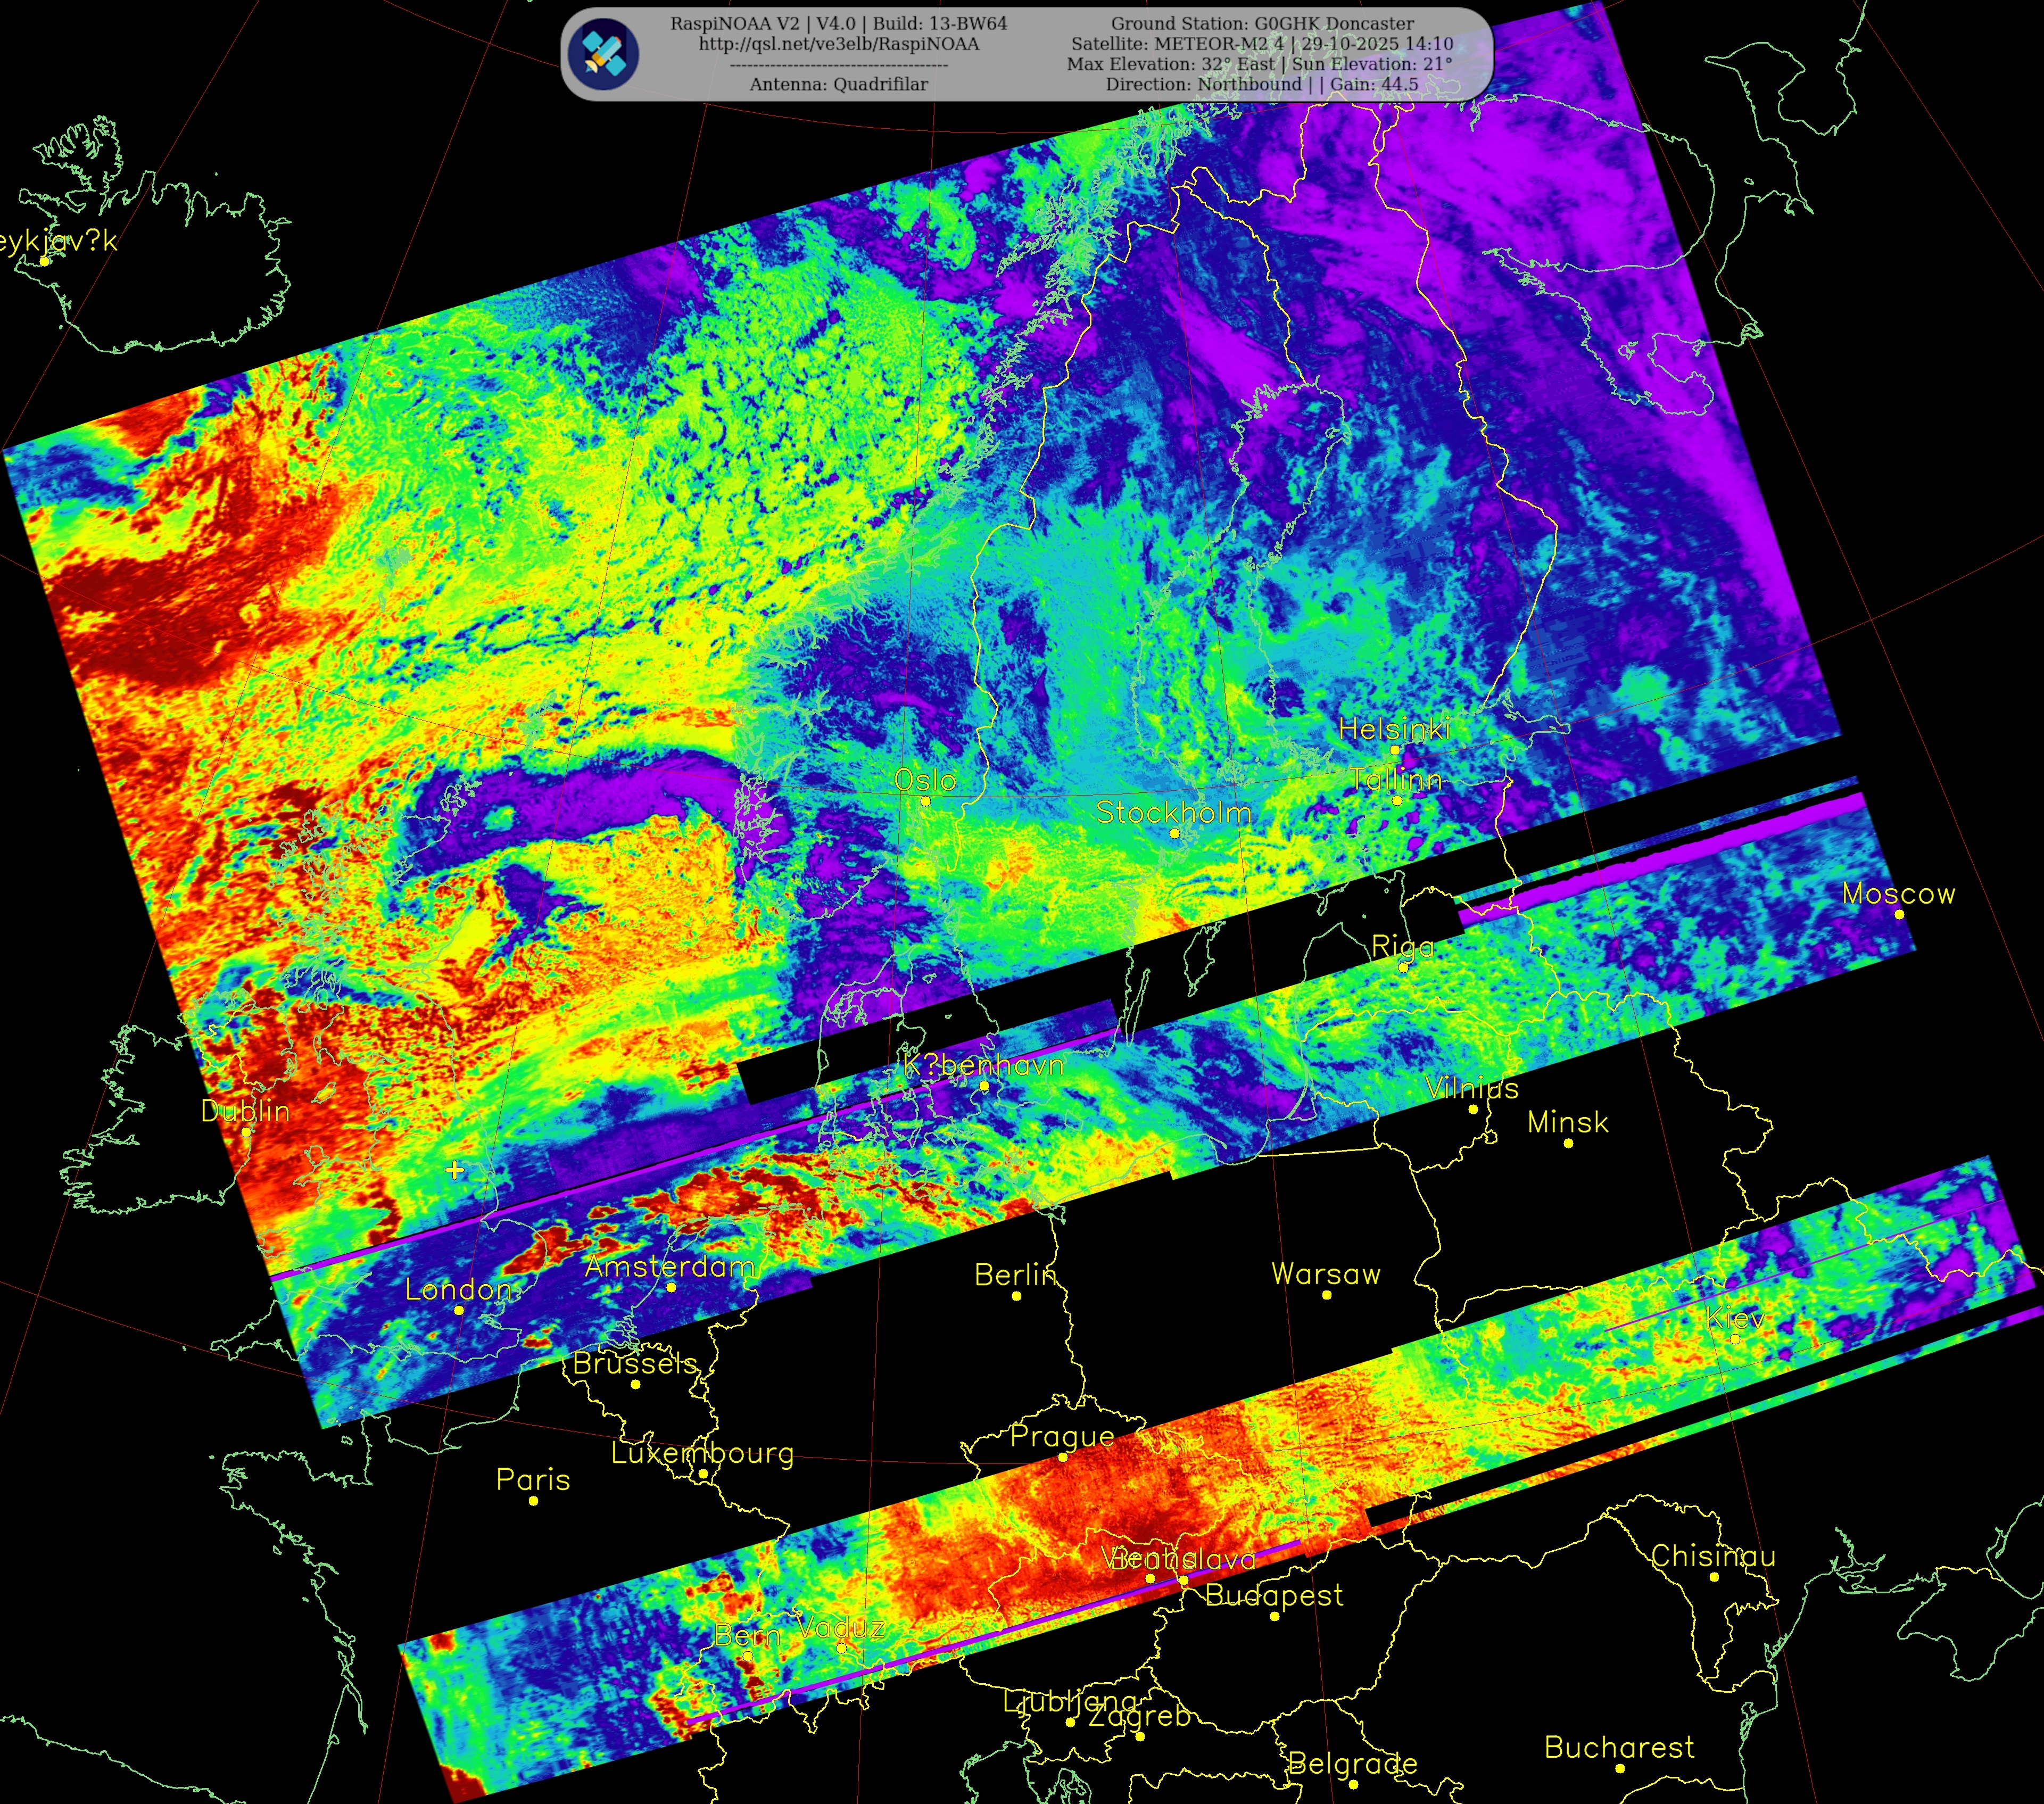Click the Warsaw city marker dot
This screenshot has width=2044, height=1804.
click(x=1327, y=1295)
